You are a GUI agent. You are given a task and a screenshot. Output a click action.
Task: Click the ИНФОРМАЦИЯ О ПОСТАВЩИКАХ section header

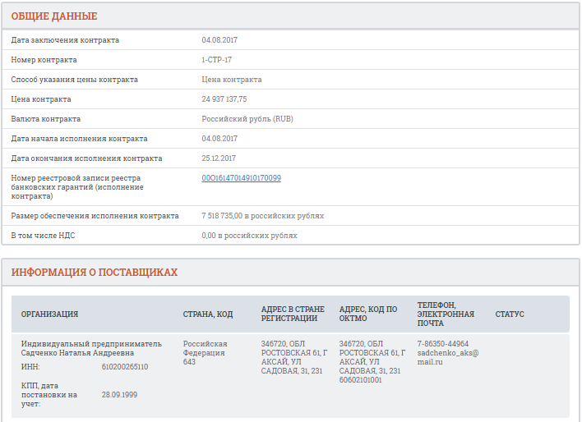click(95, 273)
